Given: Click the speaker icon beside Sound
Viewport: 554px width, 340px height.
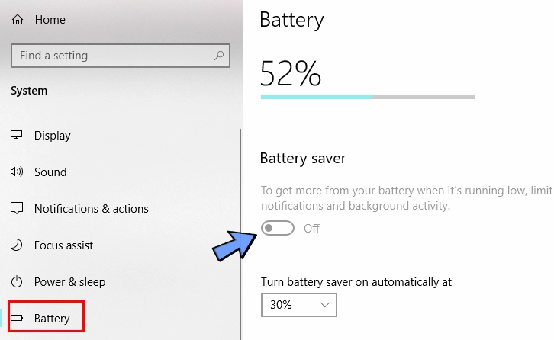Looking at the screenshot, I should tap(17, 172).
